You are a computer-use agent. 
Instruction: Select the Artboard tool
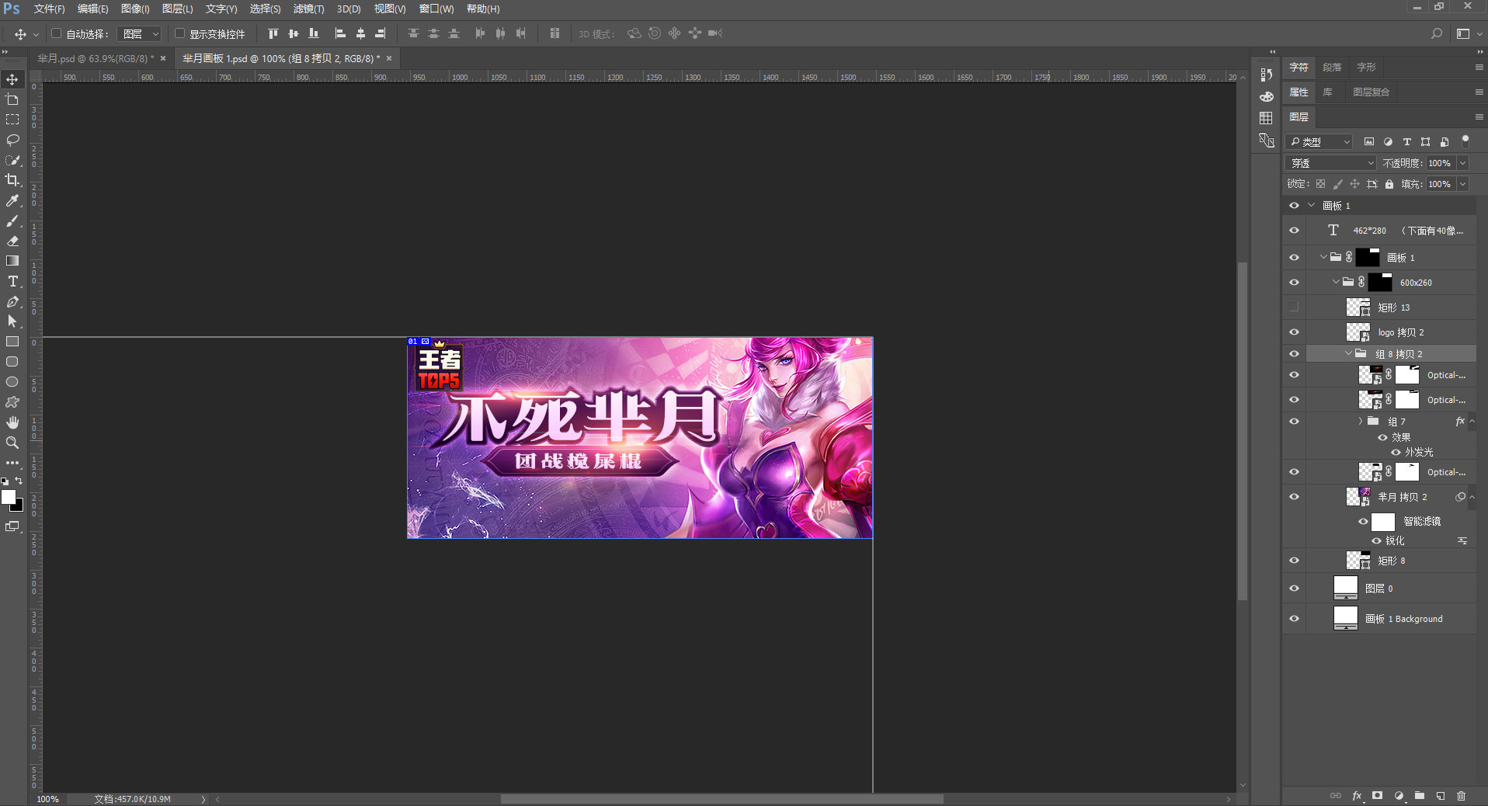tap(12, 99)
